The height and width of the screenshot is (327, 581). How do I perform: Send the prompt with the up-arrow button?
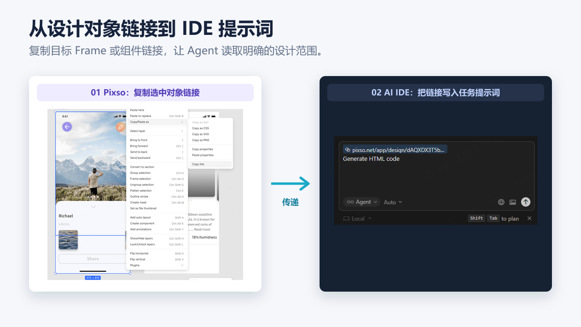[x=526, y=202]
